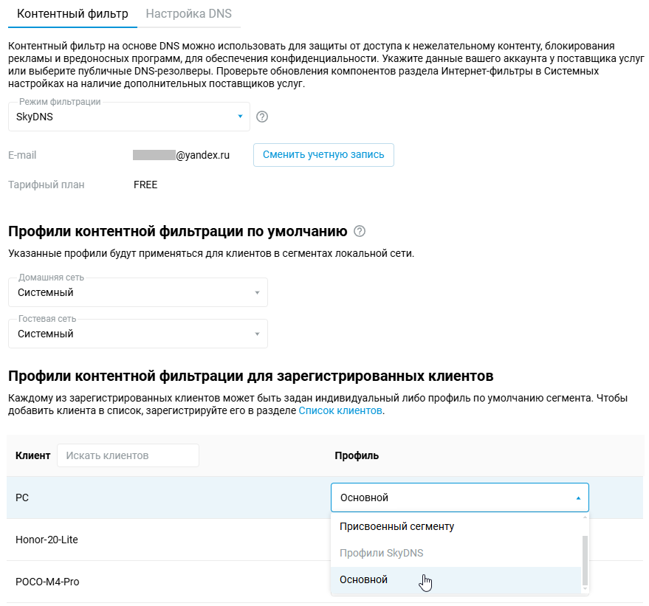This screenshot has height=606, width=649.
Task: Click the profile list scrollbar
Action: [x=586, y=559]
